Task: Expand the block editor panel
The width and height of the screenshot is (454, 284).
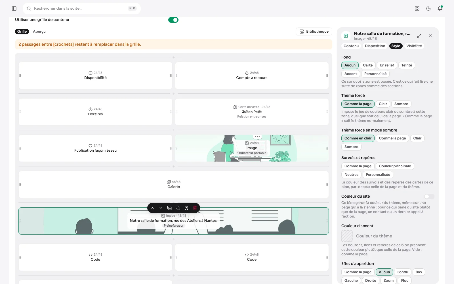Action: click(x=419, y=36)
